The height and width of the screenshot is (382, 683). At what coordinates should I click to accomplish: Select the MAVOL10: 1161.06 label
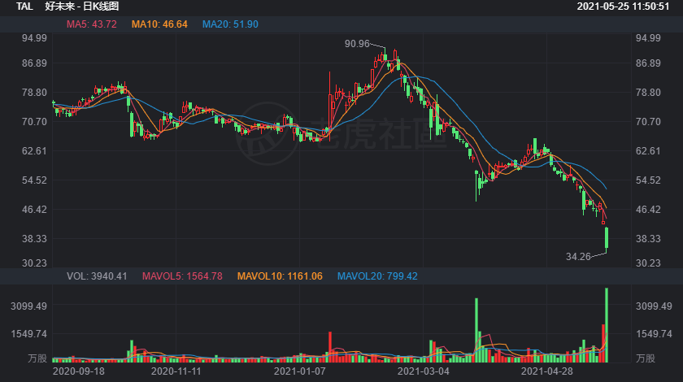[280, 276]
